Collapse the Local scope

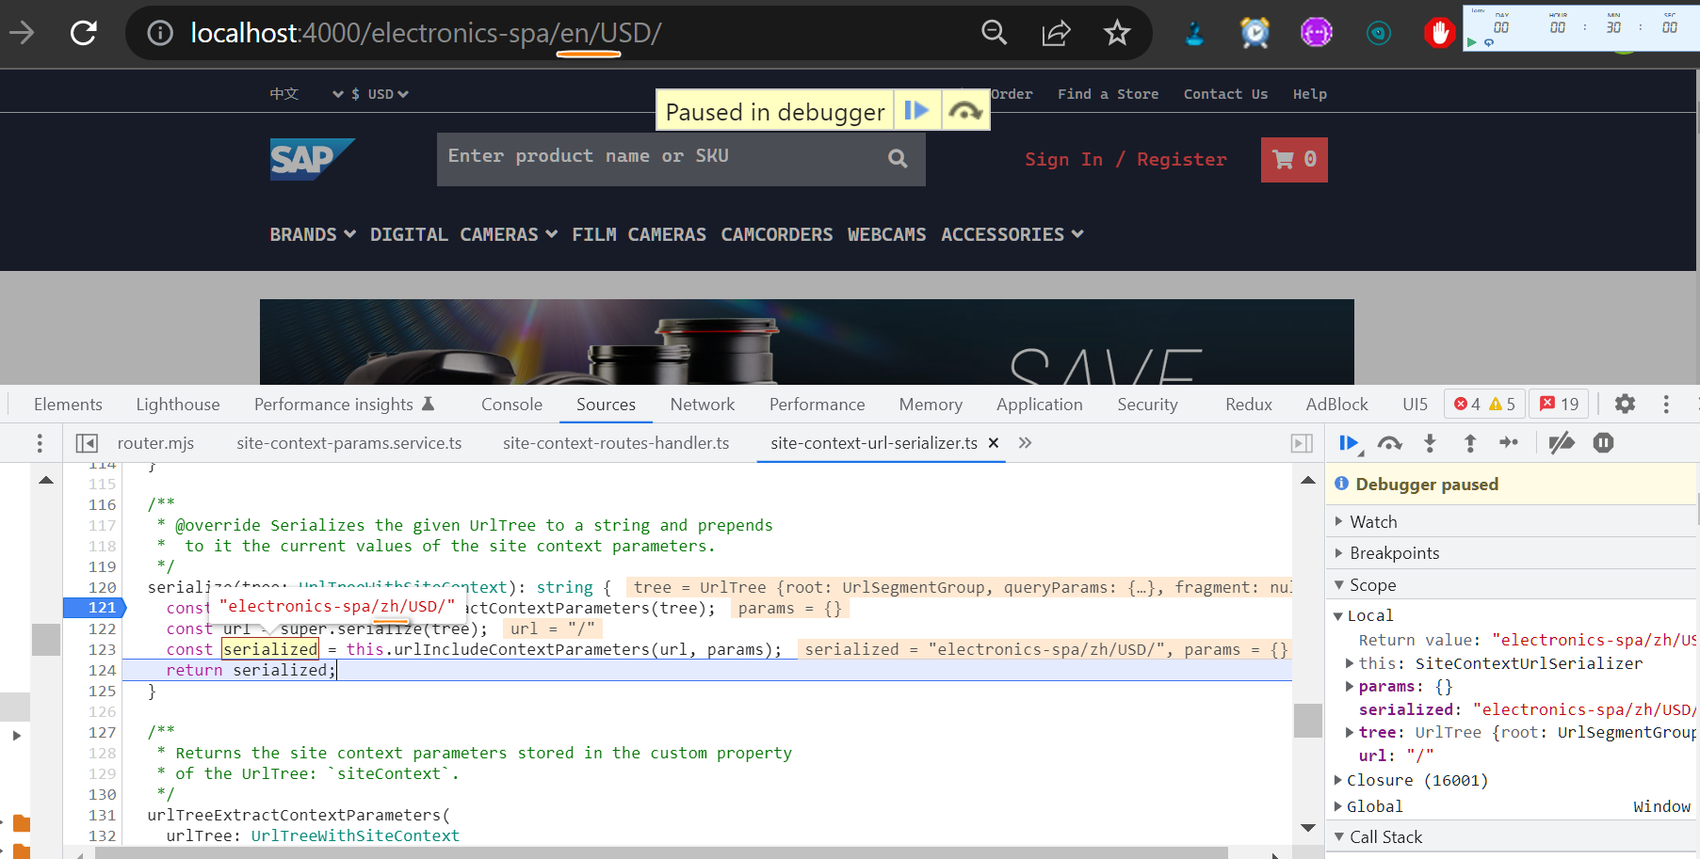click(1338, 616)
